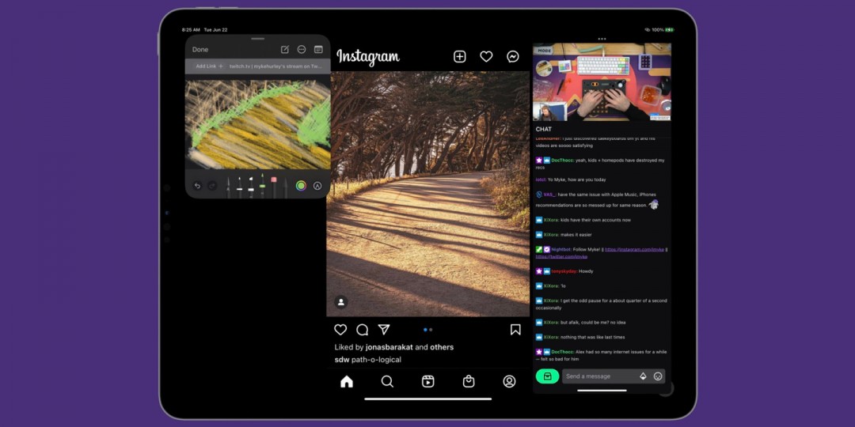Screen dimensions: 855x427
Task: Select the green highlighter marker tool
Action: [262, 184]
